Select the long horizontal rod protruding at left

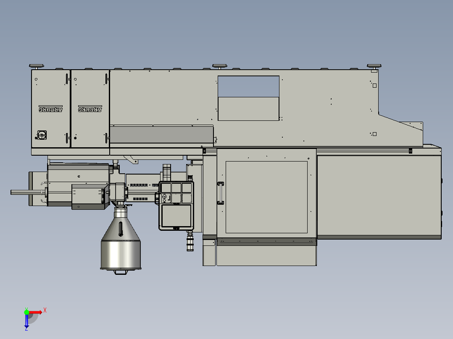(28, 192)
